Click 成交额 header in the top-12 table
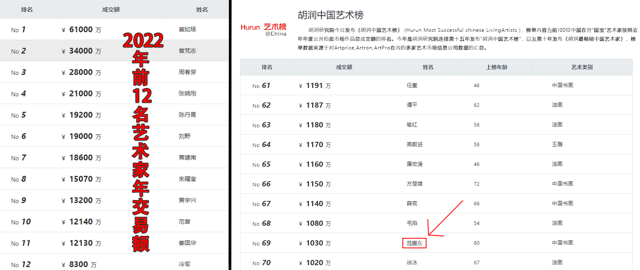The image size is (640, 270). [x=111, y=10]
